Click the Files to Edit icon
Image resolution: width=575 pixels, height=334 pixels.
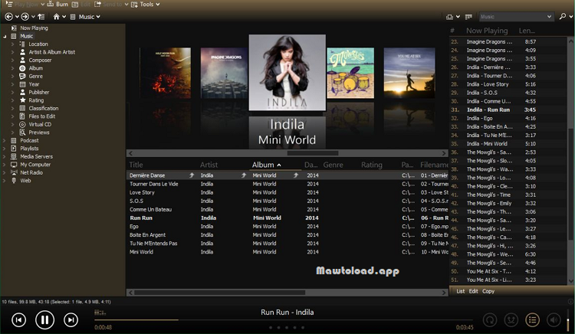click(x=22, y=116)
